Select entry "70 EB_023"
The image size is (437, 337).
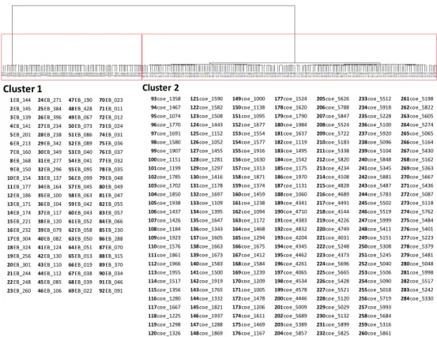111,100
